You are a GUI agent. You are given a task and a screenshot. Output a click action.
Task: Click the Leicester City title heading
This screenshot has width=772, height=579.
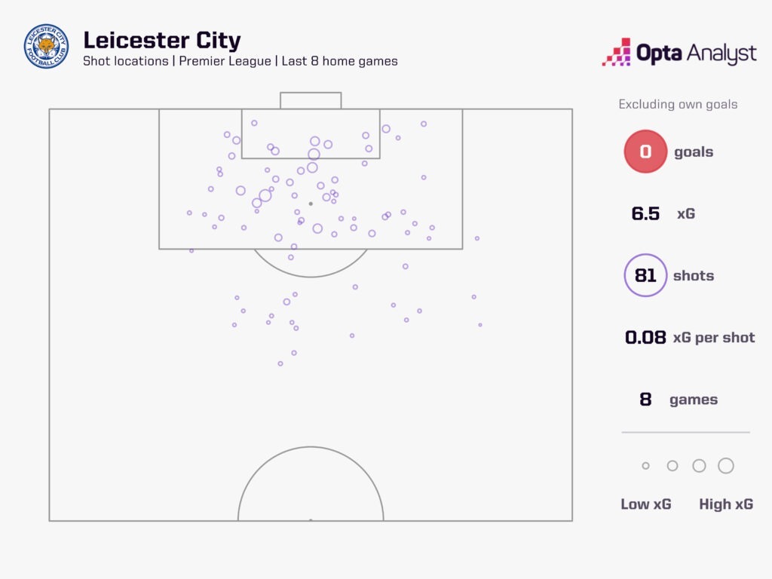[x=162, y=40]
